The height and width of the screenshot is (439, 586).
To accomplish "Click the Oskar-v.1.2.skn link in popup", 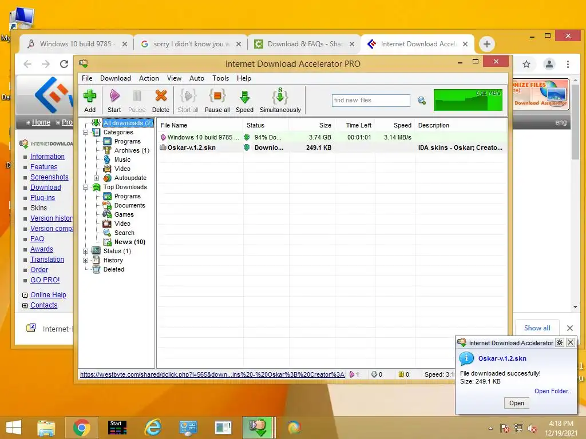I will pyautogui.click(x=502, y=358).
